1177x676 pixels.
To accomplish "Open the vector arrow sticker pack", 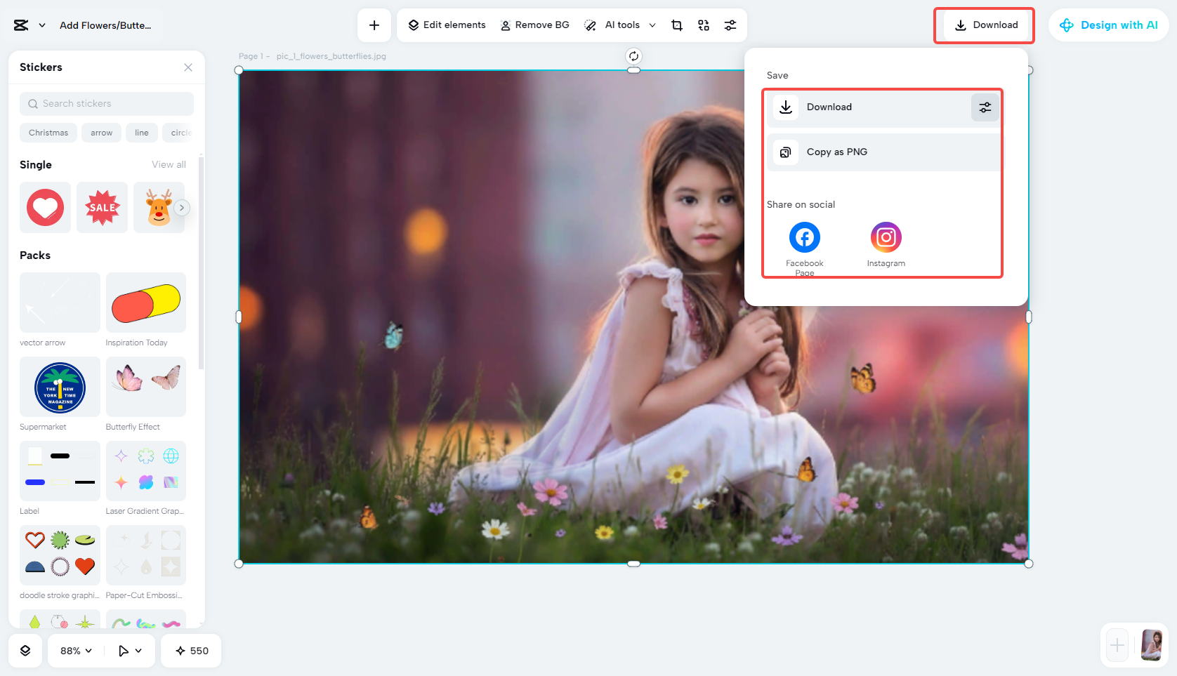I will (60, 303).
